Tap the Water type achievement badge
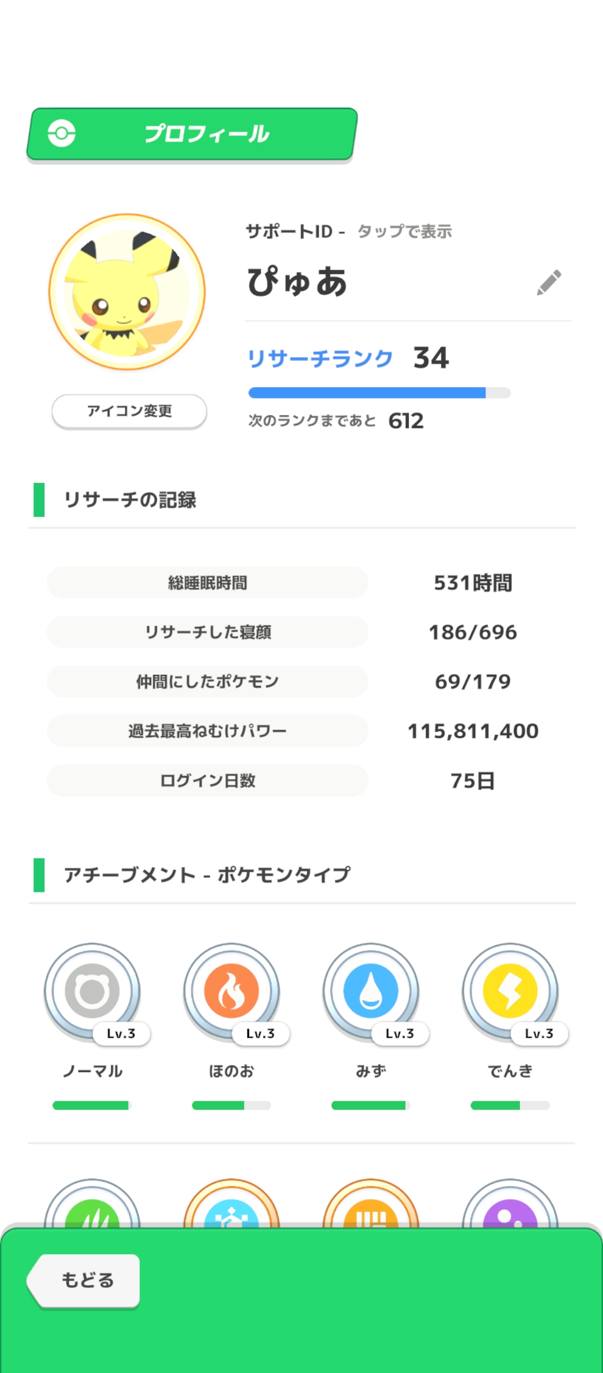 (371, 991)
